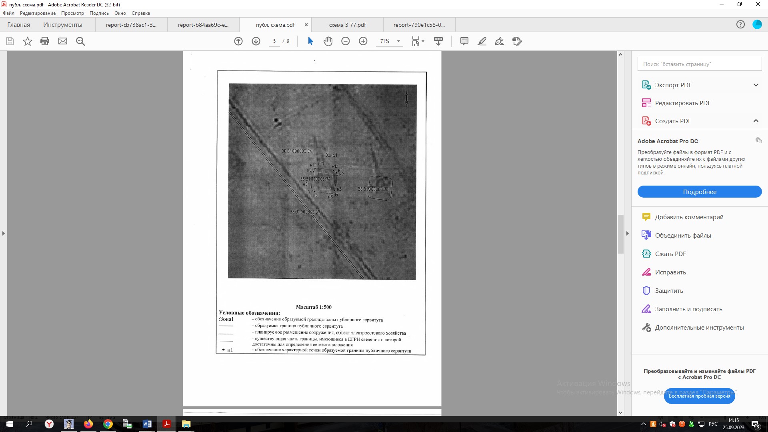
Task: Open Firefox from taskbar
Action: click(x=88, y=424)
